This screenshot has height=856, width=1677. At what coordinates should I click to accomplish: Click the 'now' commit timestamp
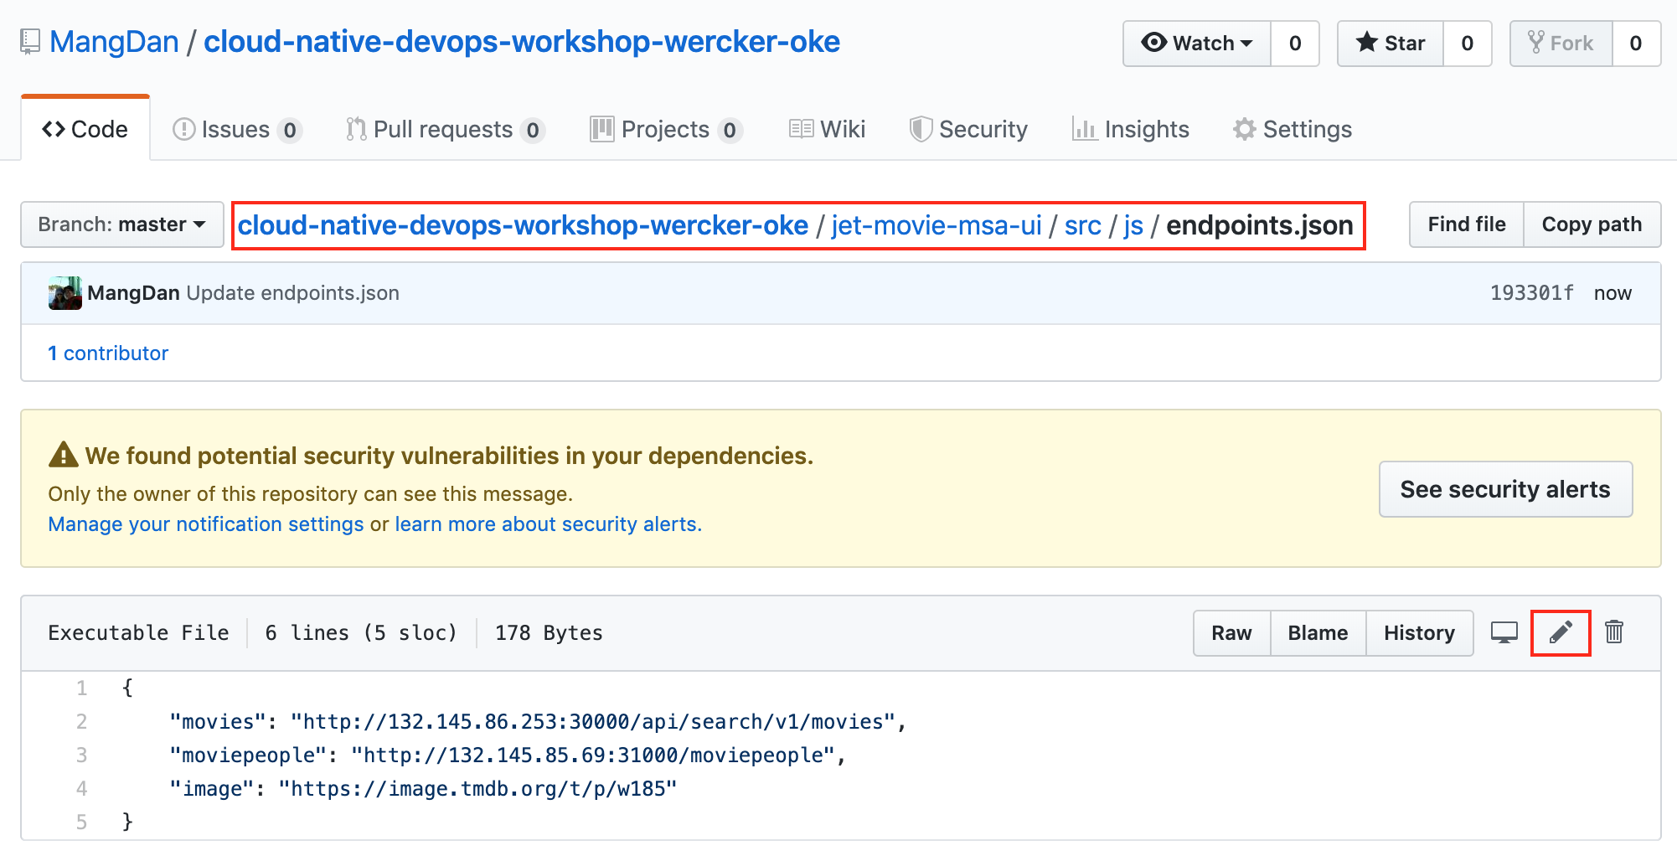tap(1612, 293)
